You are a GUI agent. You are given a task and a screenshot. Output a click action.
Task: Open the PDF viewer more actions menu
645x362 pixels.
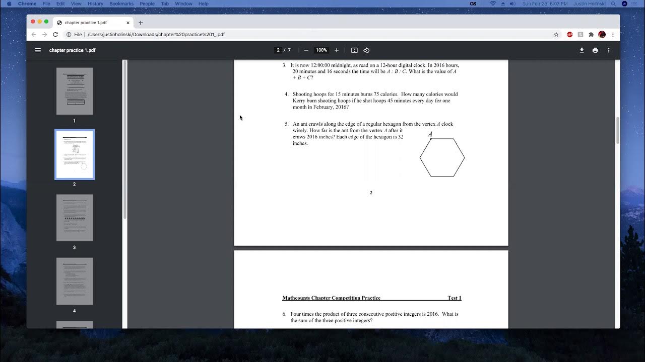click(608, 50)
